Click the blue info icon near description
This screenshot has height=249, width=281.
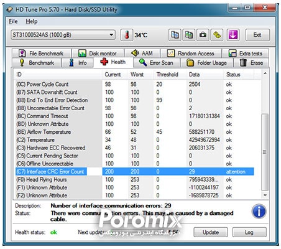[259, 212]
